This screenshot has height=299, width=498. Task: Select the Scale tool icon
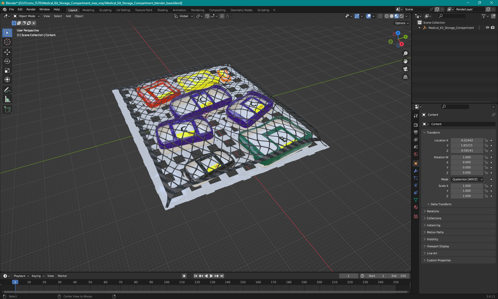(x=7, y=70)
